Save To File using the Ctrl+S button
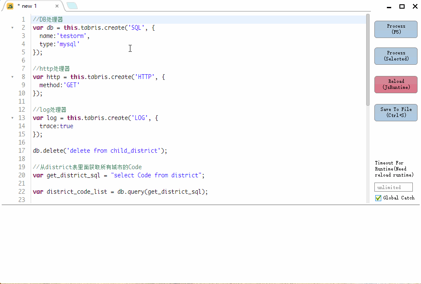421x284 pixels. point(396,113)
